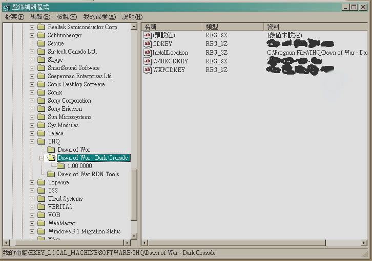Click the Dawn of War RDN Tools folder icon
This screenshot has width=372, height=261.
click(x=51, y=174)
